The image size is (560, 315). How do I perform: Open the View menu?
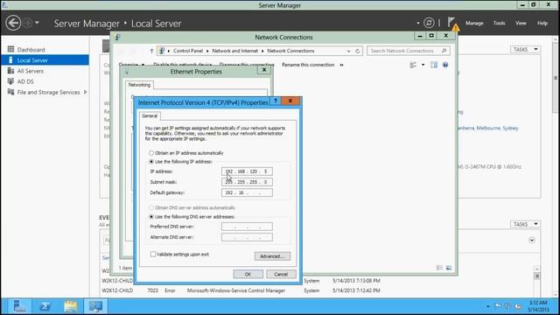click(521, 24)
